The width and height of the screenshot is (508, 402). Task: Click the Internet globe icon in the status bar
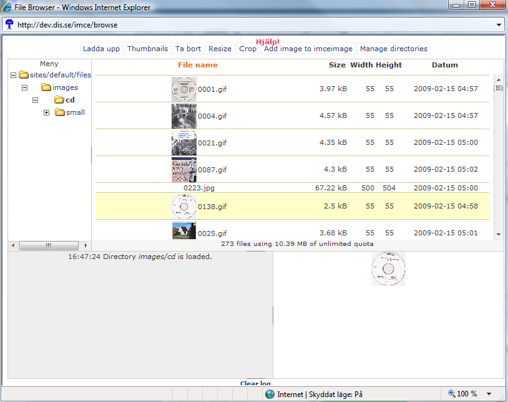coord(270,395)
